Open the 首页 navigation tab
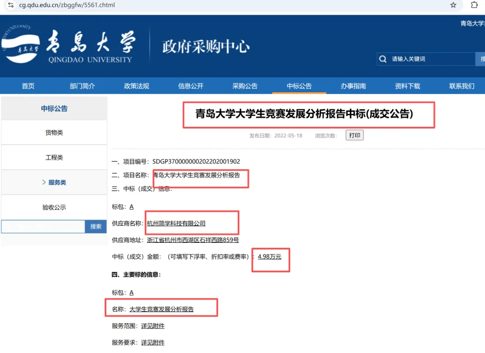The width and height of the screenshot is (485, 353). pyautogui.click(x=28, y=86)
